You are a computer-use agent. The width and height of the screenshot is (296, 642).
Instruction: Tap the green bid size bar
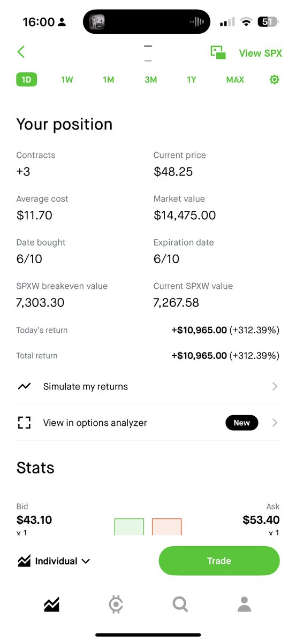[129, 526]
